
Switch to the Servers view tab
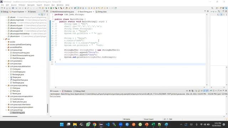32,12
